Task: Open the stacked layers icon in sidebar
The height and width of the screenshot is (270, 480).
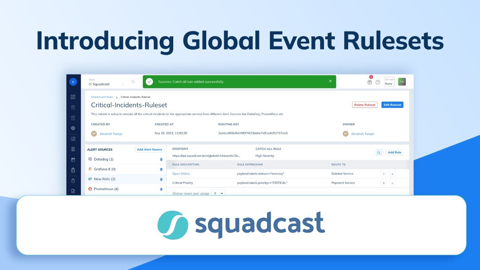Action: click(73, 149)
